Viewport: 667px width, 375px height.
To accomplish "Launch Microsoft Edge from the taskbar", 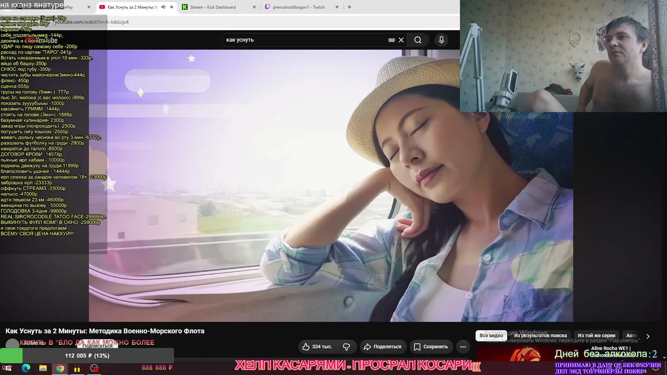I will [x=26, y=368].
